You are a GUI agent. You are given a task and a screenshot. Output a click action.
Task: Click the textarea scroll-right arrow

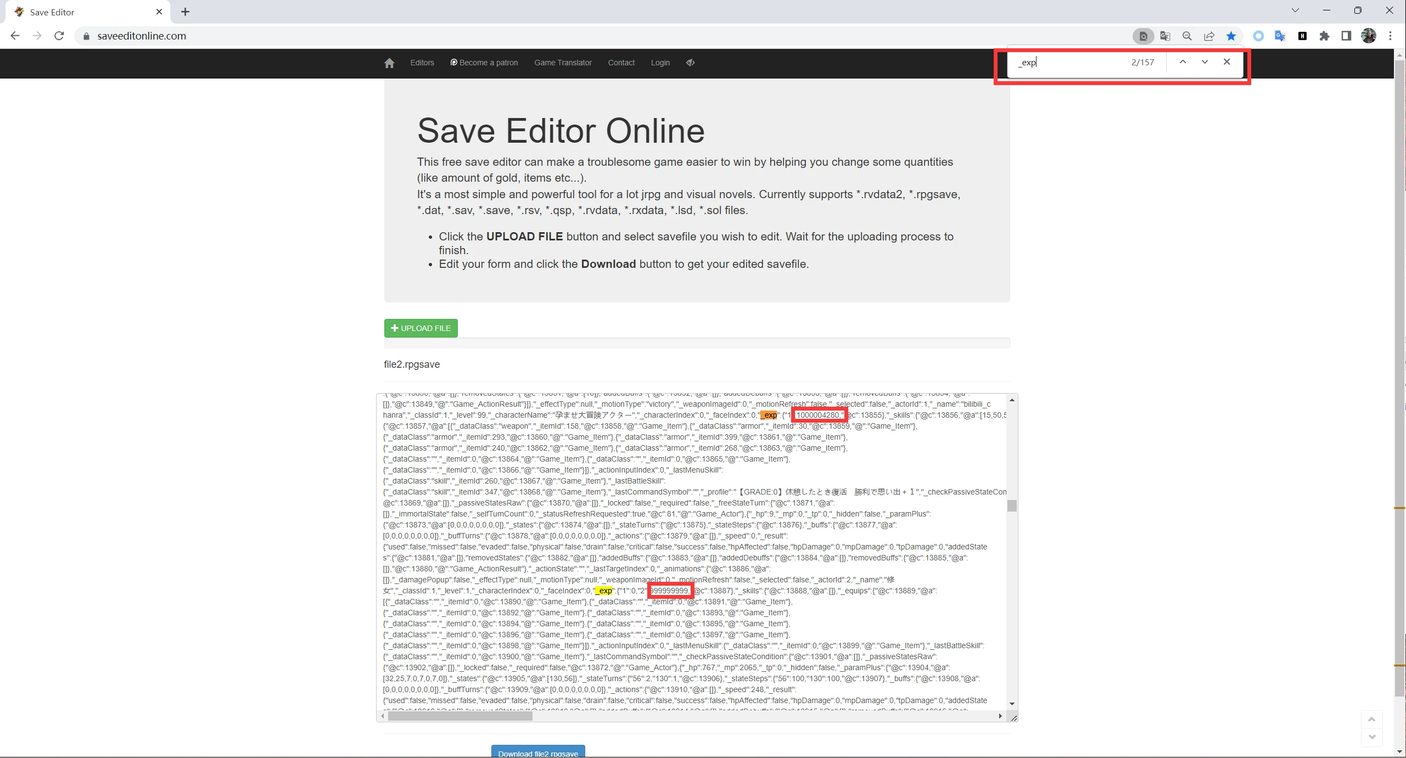point(1000,716)
